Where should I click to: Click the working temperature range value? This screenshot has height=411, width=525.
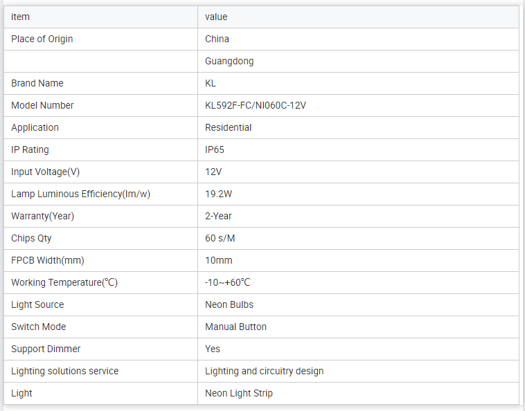[227, 282]
